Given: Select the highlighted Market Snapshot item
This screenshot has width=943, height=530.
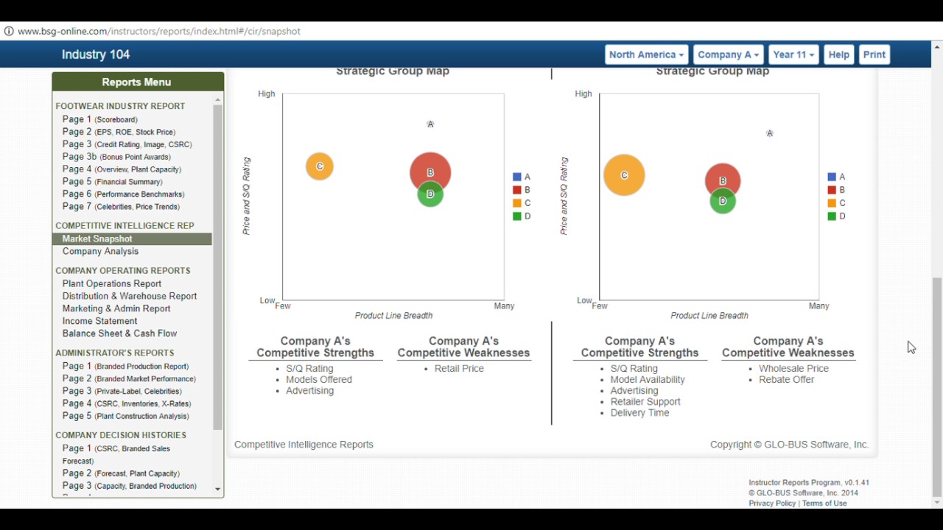Looking at the screenshot, I should click(x=132, y=239).
